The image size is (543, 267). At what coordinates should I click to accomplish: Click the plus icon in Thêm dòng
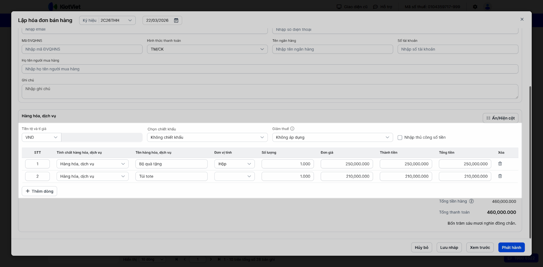[x=28, y=191]
